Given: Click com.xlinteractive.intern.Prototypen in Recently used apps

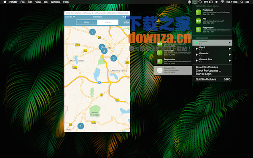Looking at the screenshot, I should pyautogui.click(x=217, y=12).
